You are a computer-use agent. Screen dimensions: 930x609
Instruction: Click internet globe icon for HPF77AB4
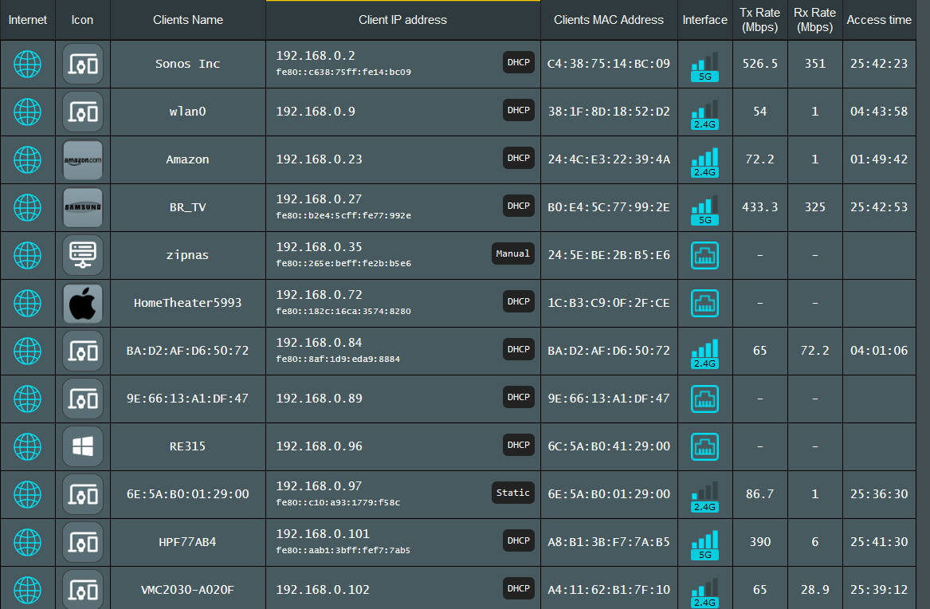pos(27,543)
